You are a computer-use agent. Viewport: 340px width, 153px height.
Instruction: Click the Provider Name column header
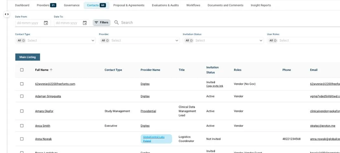point(150,70)
